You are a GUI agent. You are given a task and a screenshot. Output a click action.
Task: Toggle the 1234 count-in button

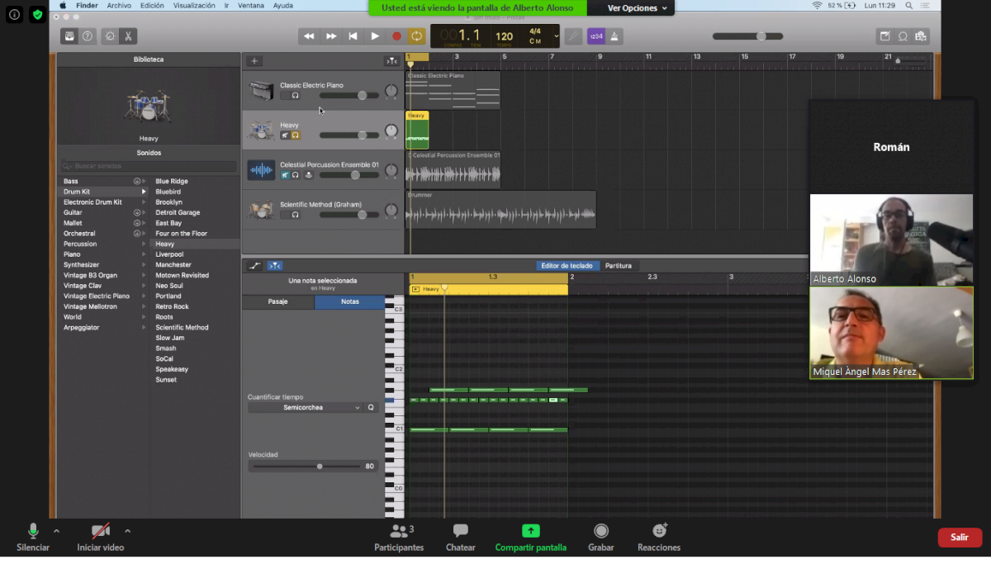595,36
